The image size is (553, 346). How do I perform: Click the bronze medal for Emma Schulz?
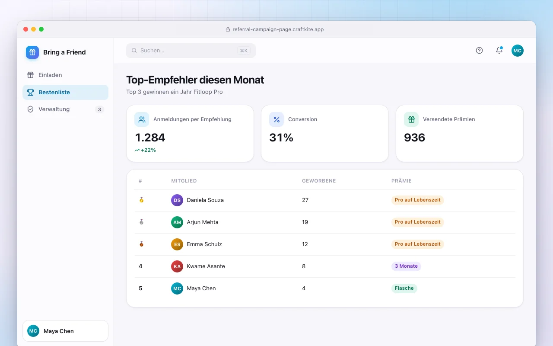coord(141,244)
